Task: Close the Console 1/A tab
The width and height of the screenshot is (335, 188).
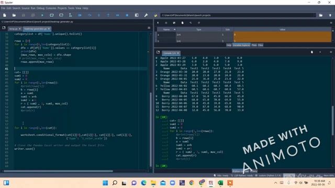Action: (x=178, y=53)
